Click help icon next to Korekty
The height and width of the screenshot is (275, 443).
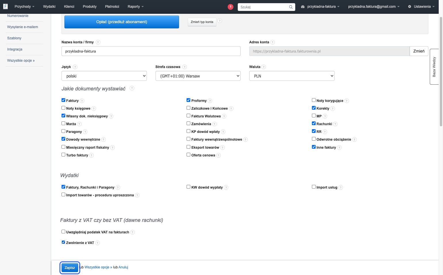click(333, 109)
